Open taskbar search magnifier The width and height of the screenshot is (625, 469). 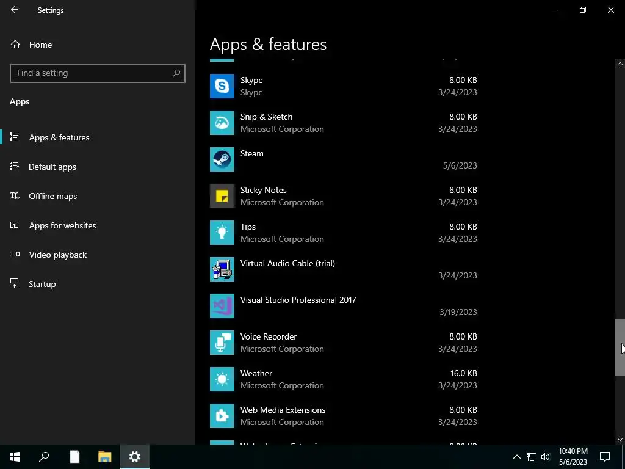pyautogui.click(x=44, y=457)
